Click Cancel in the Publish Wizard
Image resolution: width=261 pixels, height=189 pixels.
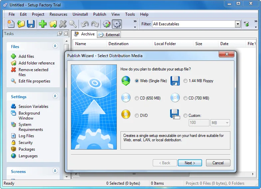pos(218,163)
